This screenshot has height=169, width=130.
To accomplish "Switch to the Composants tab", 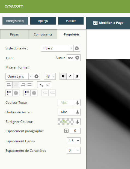I will coord(43,34).
